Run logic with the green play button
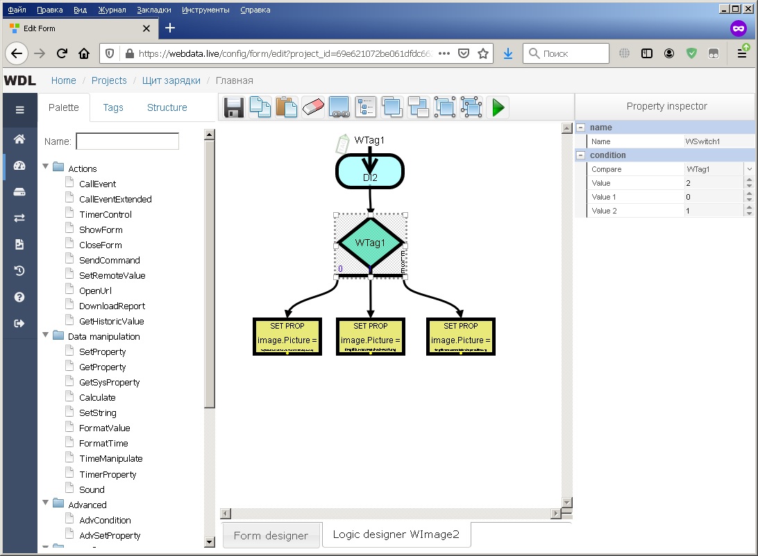 (498, 107)
